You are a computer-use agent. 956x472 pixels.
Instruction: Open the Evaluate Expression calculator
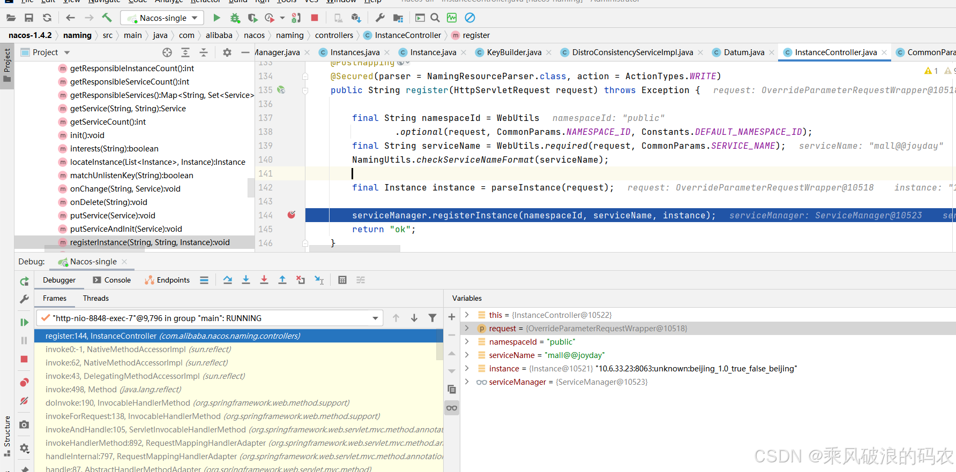tap(342, 280)
